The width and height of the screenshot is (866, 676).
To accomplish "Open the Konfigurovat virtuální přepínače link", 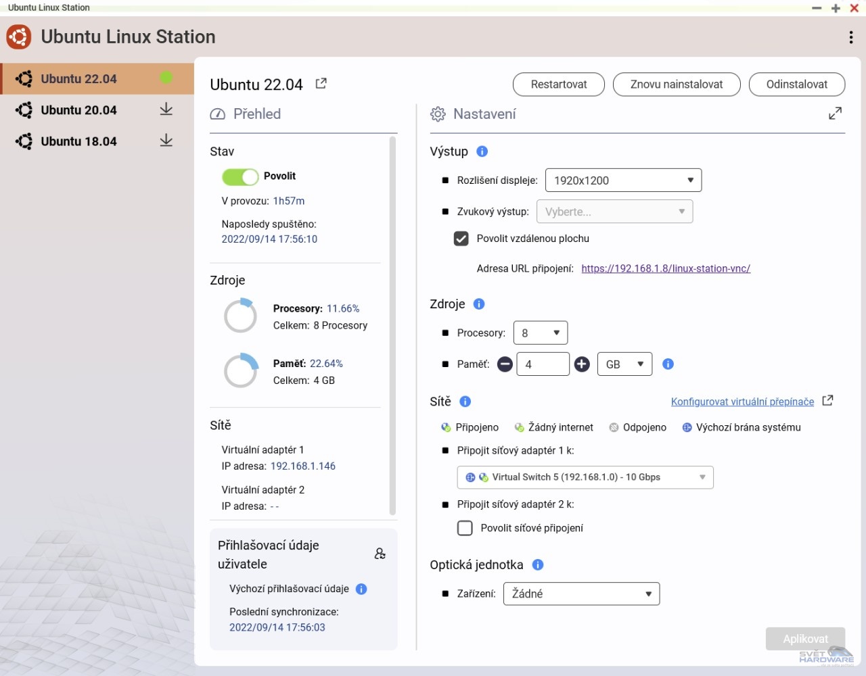I will tap(742, 402).
